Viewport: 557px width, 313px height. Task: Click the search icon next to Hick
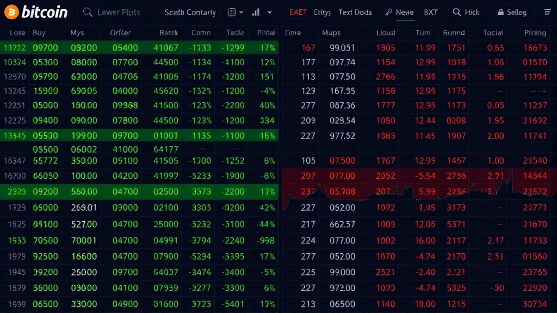point(456,12)
